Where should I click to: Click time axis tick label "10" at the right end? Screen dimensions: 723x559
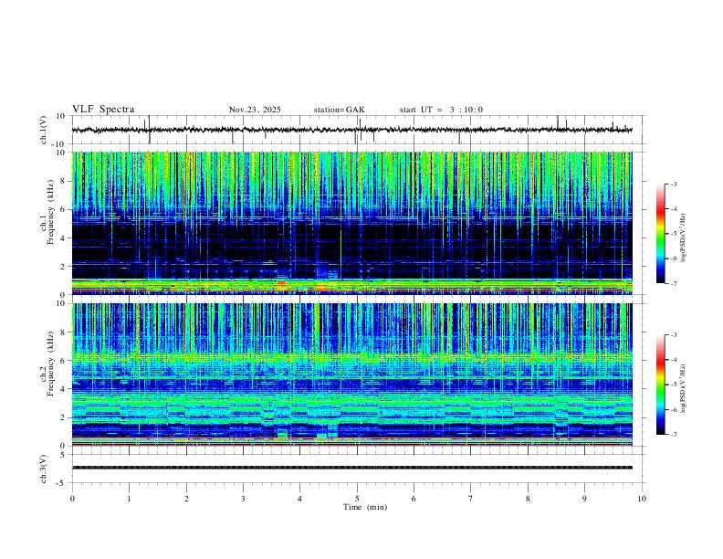[x=642, y=499]
